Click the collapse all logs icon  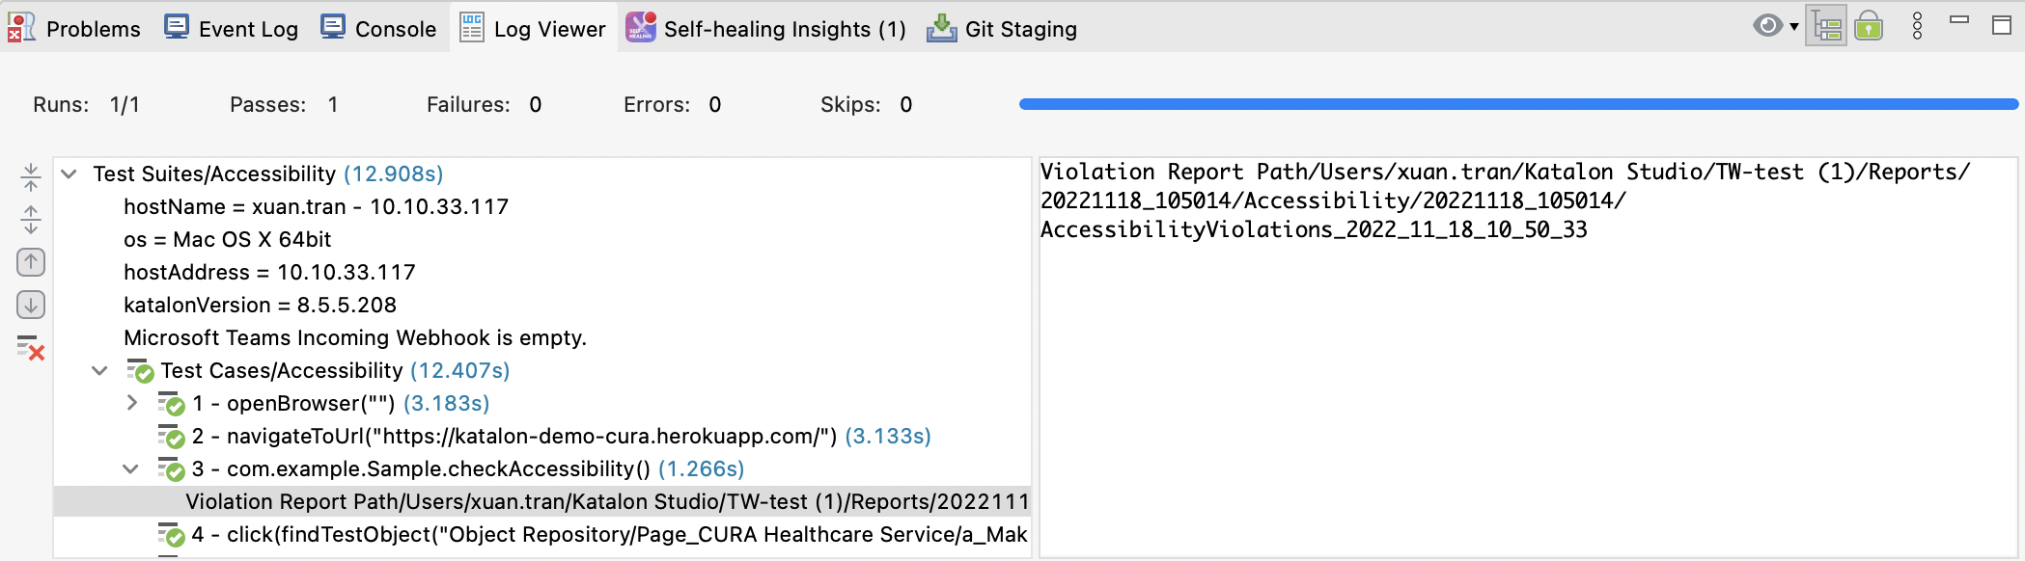tap(31, 176)
